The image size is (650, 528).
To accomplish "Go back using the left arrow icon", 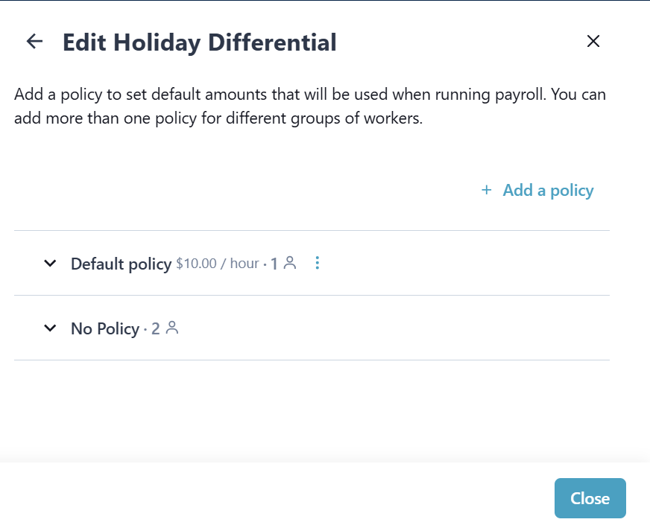I will (x=34, y=42).
